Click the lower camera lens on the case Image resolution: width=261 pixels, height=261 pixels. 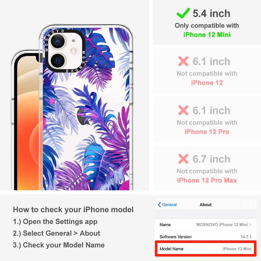pos(58,61)
